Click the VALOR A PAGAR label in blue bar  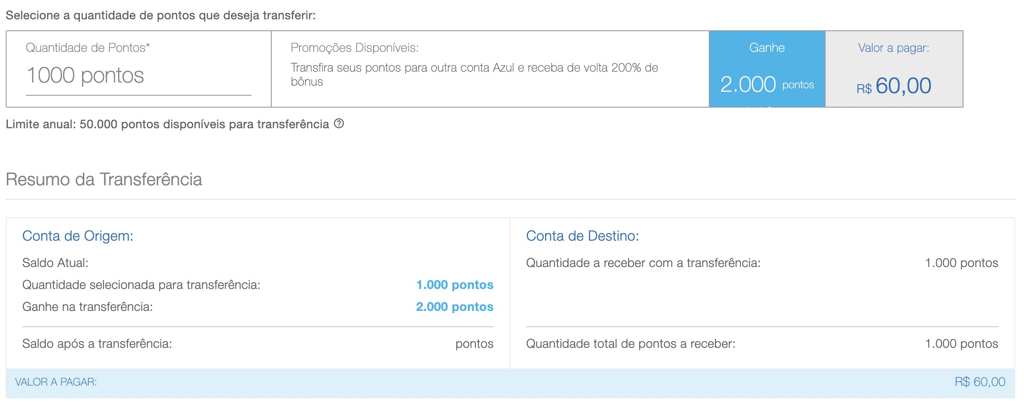pyautogui.click(x=56, y=382)
